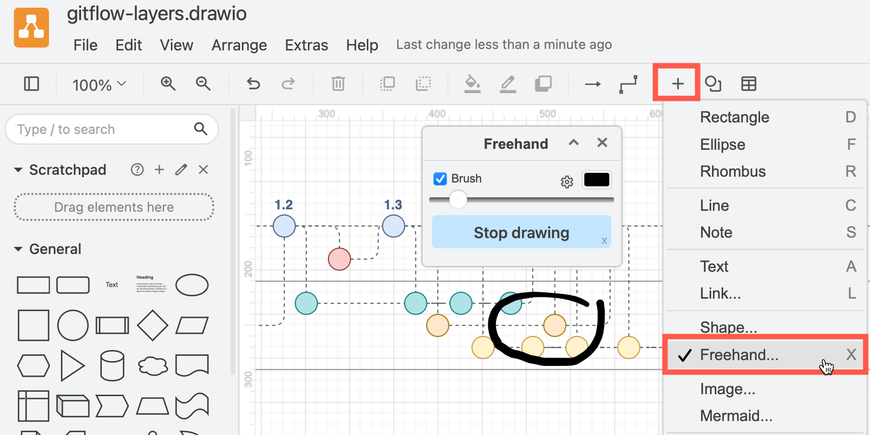Collapse the General shapes section
Image resolution: width=870 pixels, height=435 pixels.
[18, 249]
